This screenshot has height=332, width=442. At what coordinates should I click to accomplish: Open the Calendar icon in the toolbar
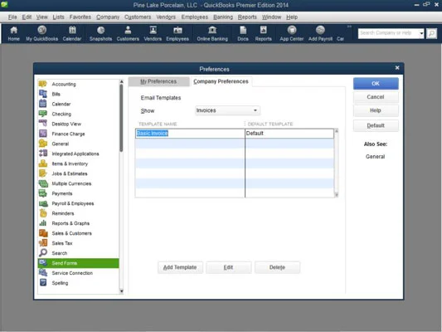point(72,33)
